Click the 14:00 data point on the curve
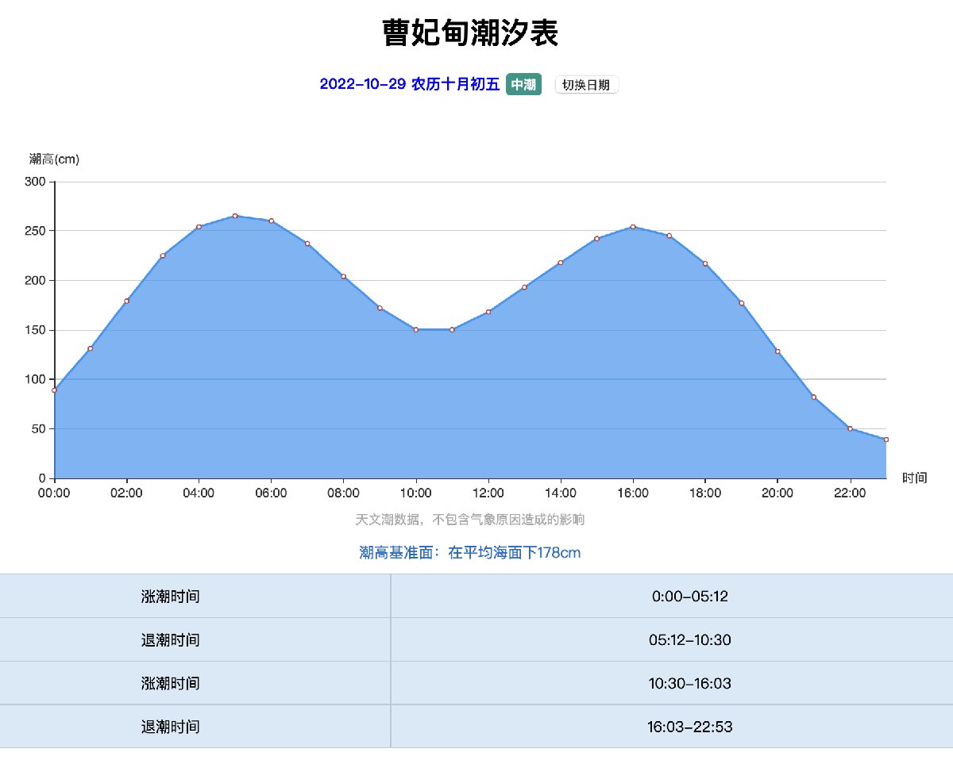This screenshot has height=760, width=953. (x=561, y=263)
